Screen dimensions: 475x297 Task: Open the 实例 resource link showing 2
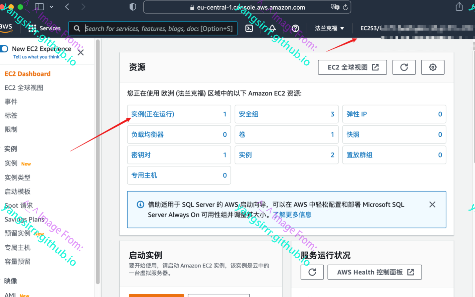245,155
